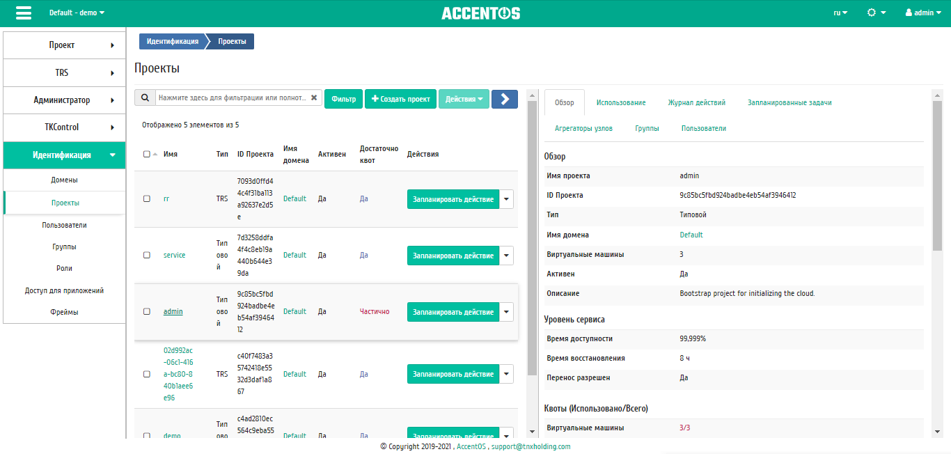The image size is (951, 454).
Task: Sort the table by the Имя column header
Action: click(x=171, y=154)
